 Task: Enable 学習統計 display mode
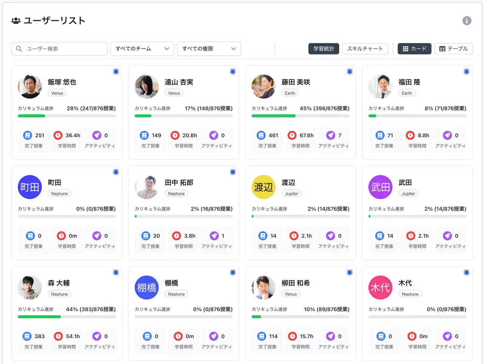point(324,49)
